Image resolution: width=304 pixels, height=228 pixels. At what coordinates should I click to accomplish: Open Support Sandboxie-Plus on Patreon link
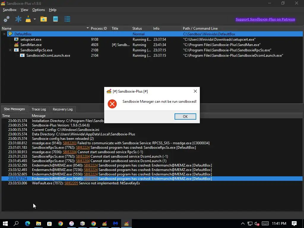pos(265,19)
